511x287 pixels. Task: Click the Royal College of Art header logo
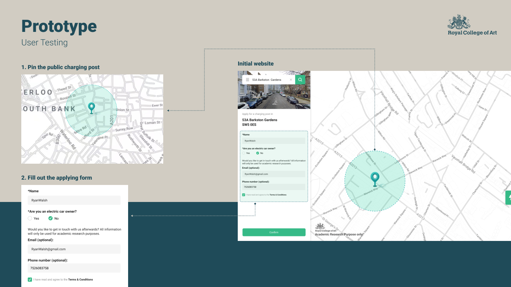(472, 25)
